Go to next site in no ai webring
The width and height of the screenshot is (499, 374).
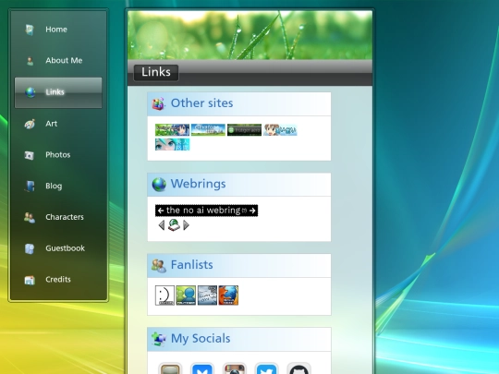pos(252,211)
